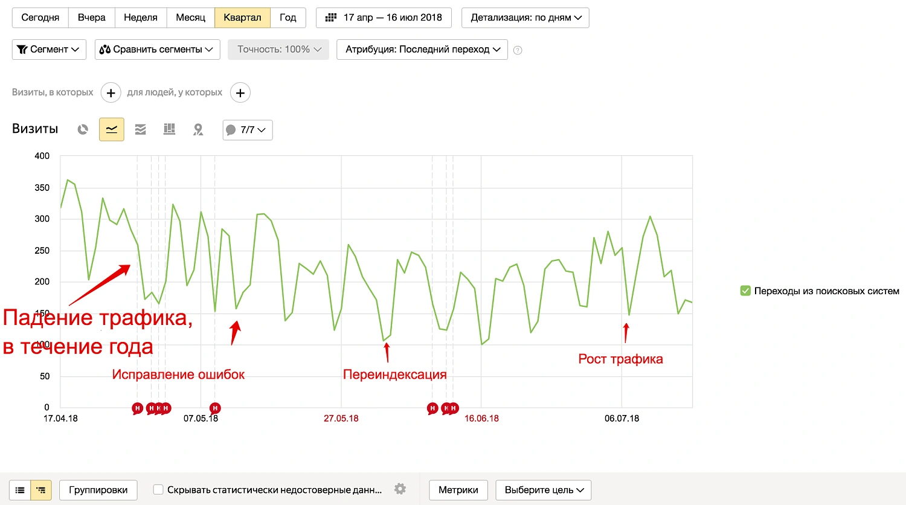Uncheck Переходы из поисковых систем legend checkbox

tap(745, 291)
